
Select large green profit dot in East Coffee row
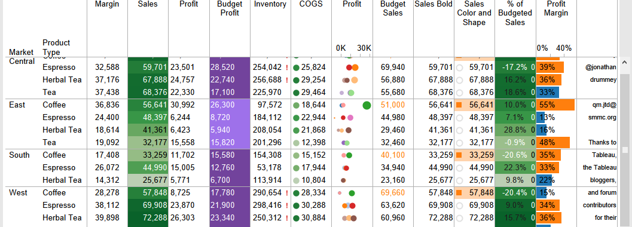367,106
